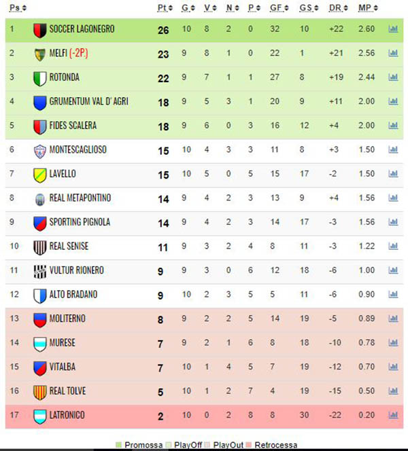Open the Fides Scalera team name
The height and width of the screenshot is (451, 408).
73,126
